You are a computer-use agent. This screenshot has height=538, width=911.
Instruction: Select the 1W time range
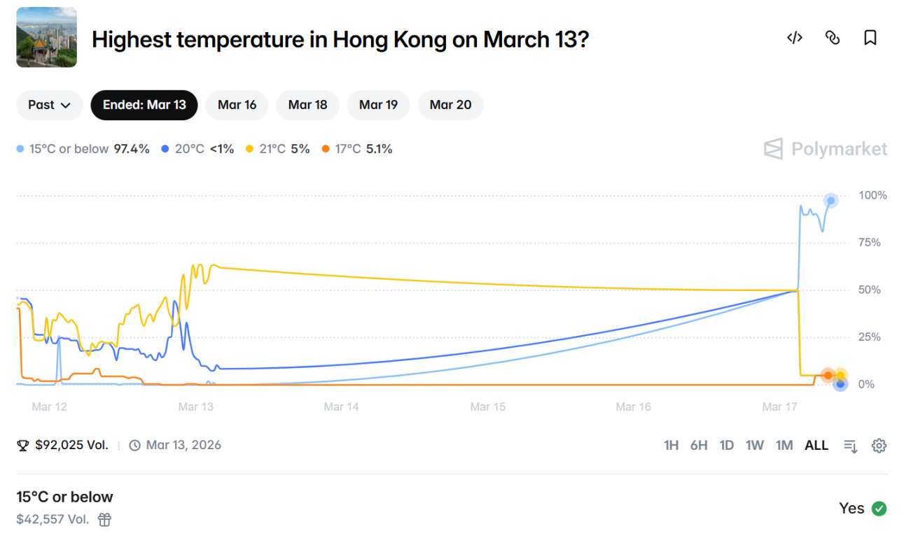coord(755,445)
